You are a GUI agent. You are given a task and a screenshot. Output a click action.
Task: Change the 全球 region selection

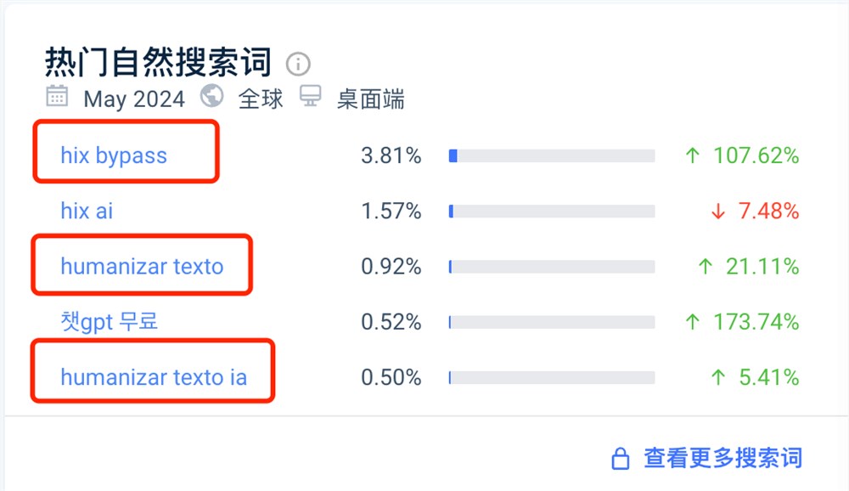pyautogui.click(x=260, y=99)
